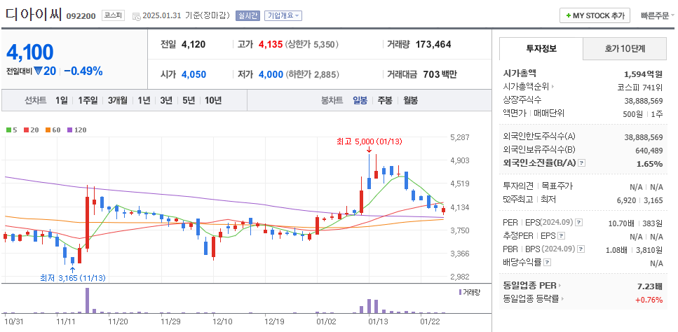The width and height of the screenshot is (678, 332).
Task: Click the 외국인보유주식수(B) value 640,489
Action: click(648, 151)
